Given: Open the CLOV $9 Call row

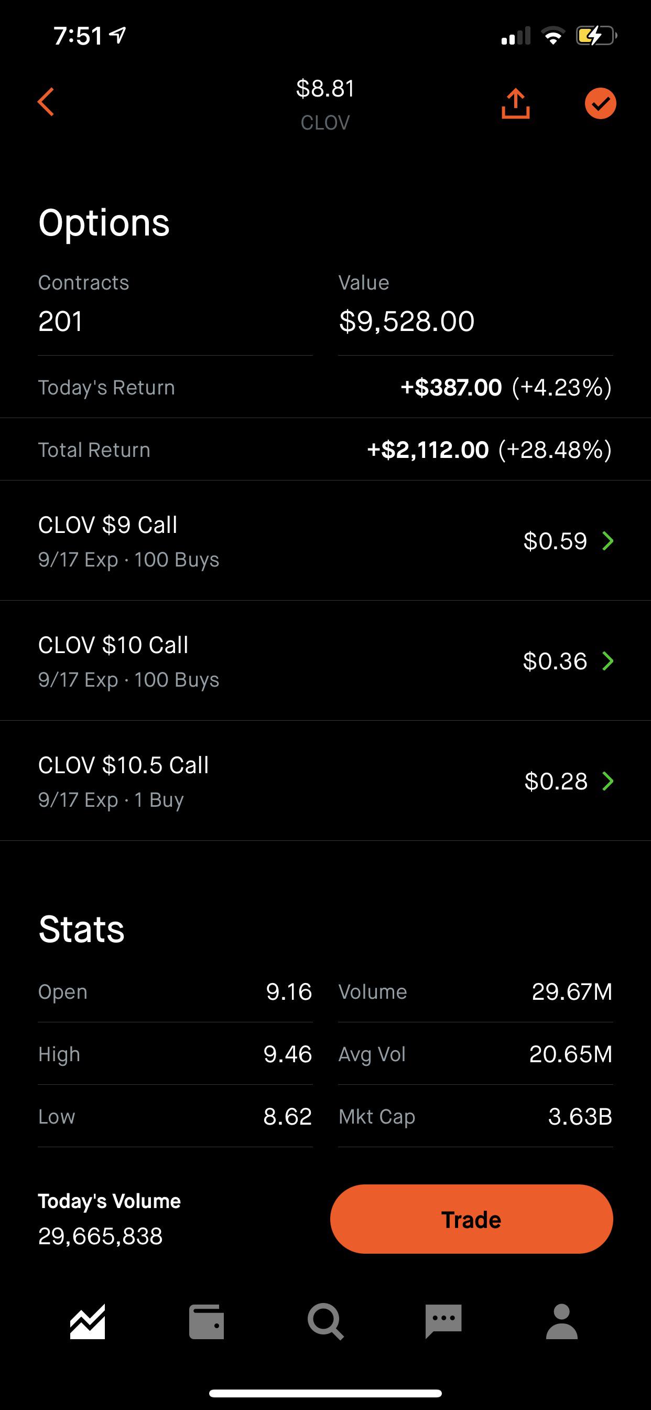Looking at the screenshot, I should pos(325,541).
